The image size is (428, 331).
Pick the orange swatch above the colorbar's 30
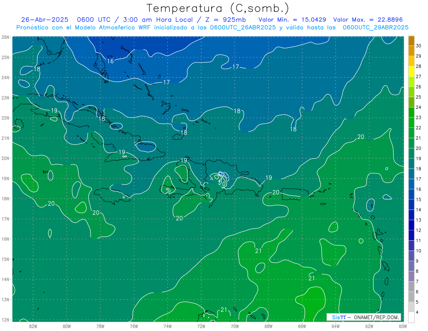pos(411,41)
